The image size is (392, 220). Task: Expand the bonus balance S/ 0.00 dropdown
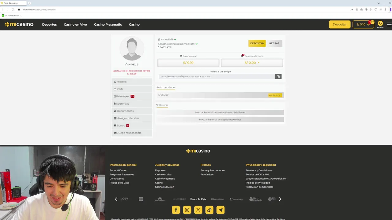click(252, 63)
